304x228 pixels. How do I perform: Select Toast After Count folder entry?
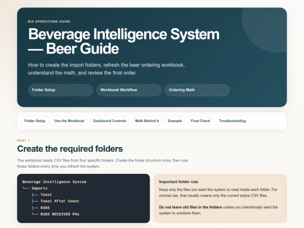[60, 201]
